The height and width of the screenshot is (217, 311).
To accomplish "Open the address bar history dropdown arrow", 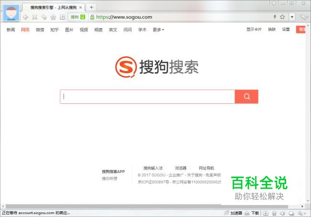I will [x=292, y=17].
